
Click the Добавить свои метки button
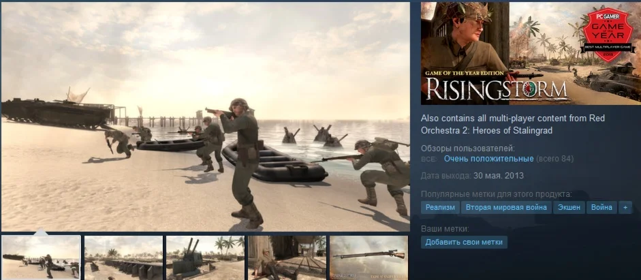tap(464, 242)
